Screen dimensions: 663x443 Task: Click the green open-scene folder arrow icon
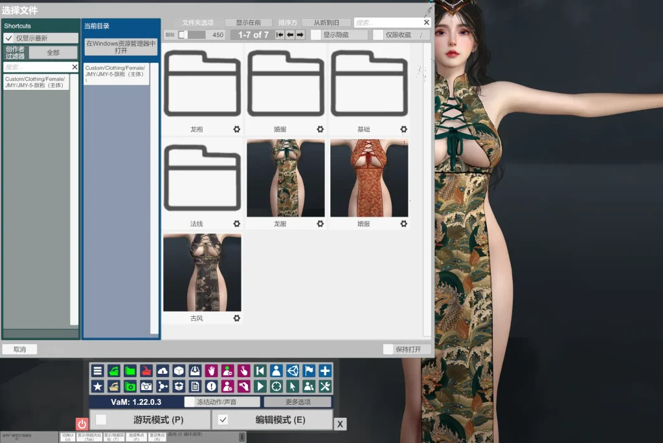click(x=114, y=371)
